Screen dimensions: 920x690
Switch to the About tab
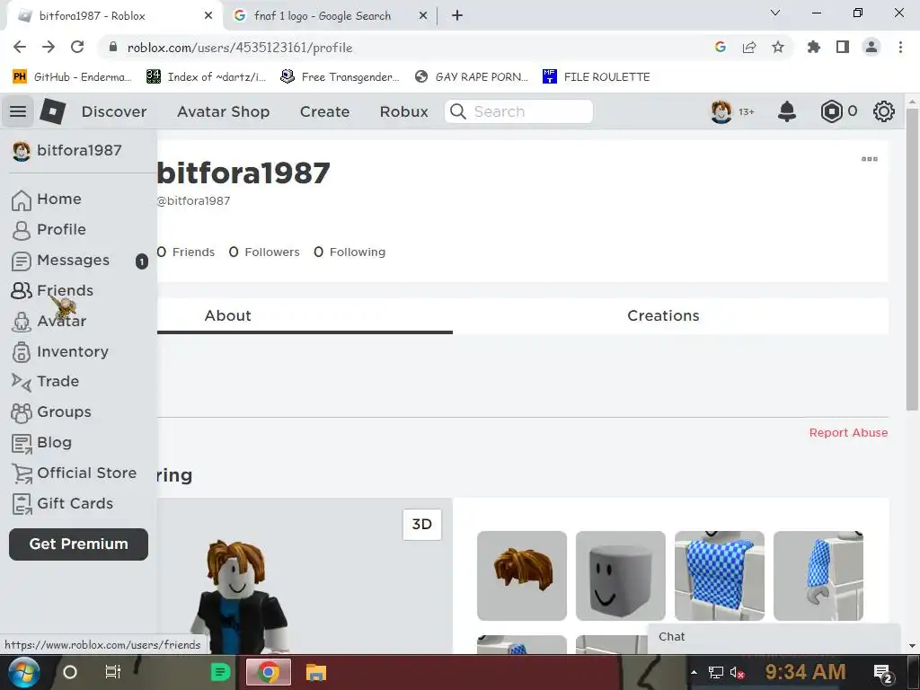[228, 315]
